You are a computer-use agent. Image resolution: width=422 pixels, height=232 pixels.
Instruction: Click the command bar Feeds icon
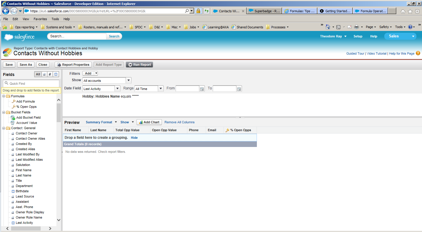[338, 27]
